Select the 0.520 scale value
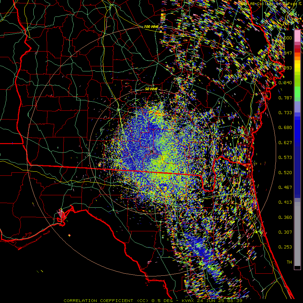Image resolution: width=303 pixels, height=303 pixels. click(285, 173)
